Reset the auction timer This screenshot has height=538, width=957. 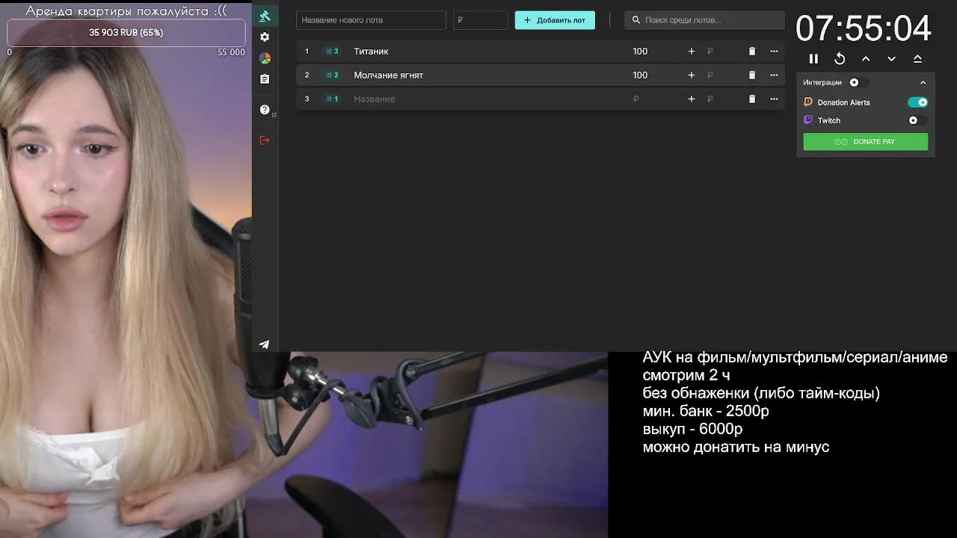[x=840, y=59]
